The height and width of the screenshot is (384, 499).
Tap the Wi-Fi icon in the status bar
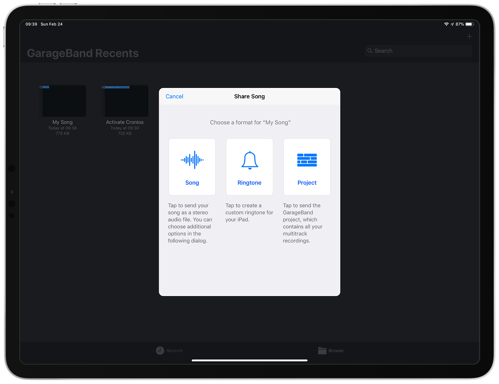tap(446, 24)
